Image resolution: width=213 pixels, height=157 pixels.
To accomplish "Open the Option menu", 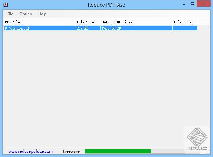I will (x=26, y=14).
